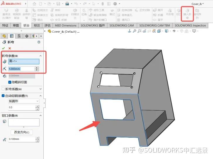Click the bend radius field 1.000mm
This screenshot has width=213, height=159.
point(21,69)
